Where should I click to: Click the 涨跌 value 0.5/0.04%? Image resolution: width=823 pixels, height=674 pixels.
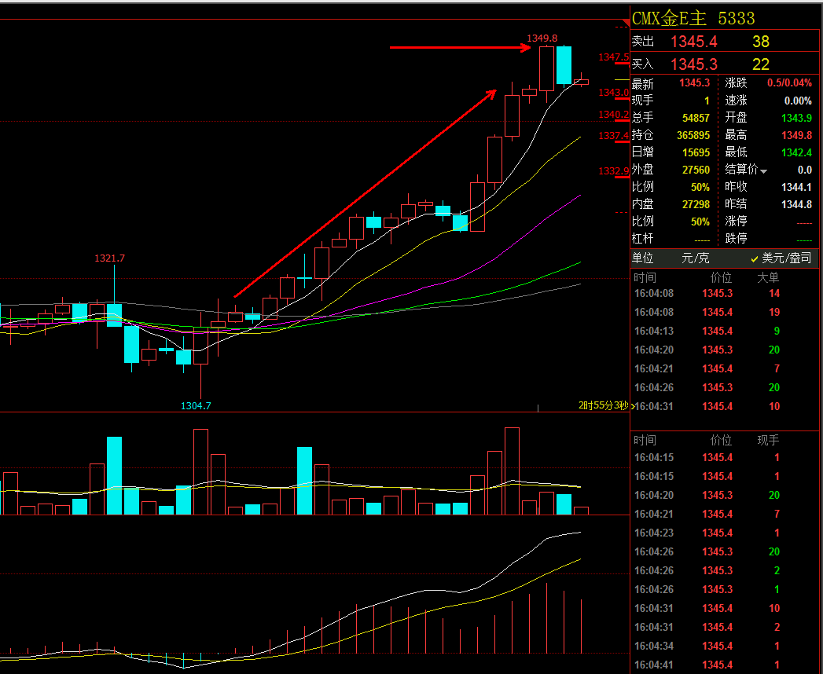tap(789, 82)
